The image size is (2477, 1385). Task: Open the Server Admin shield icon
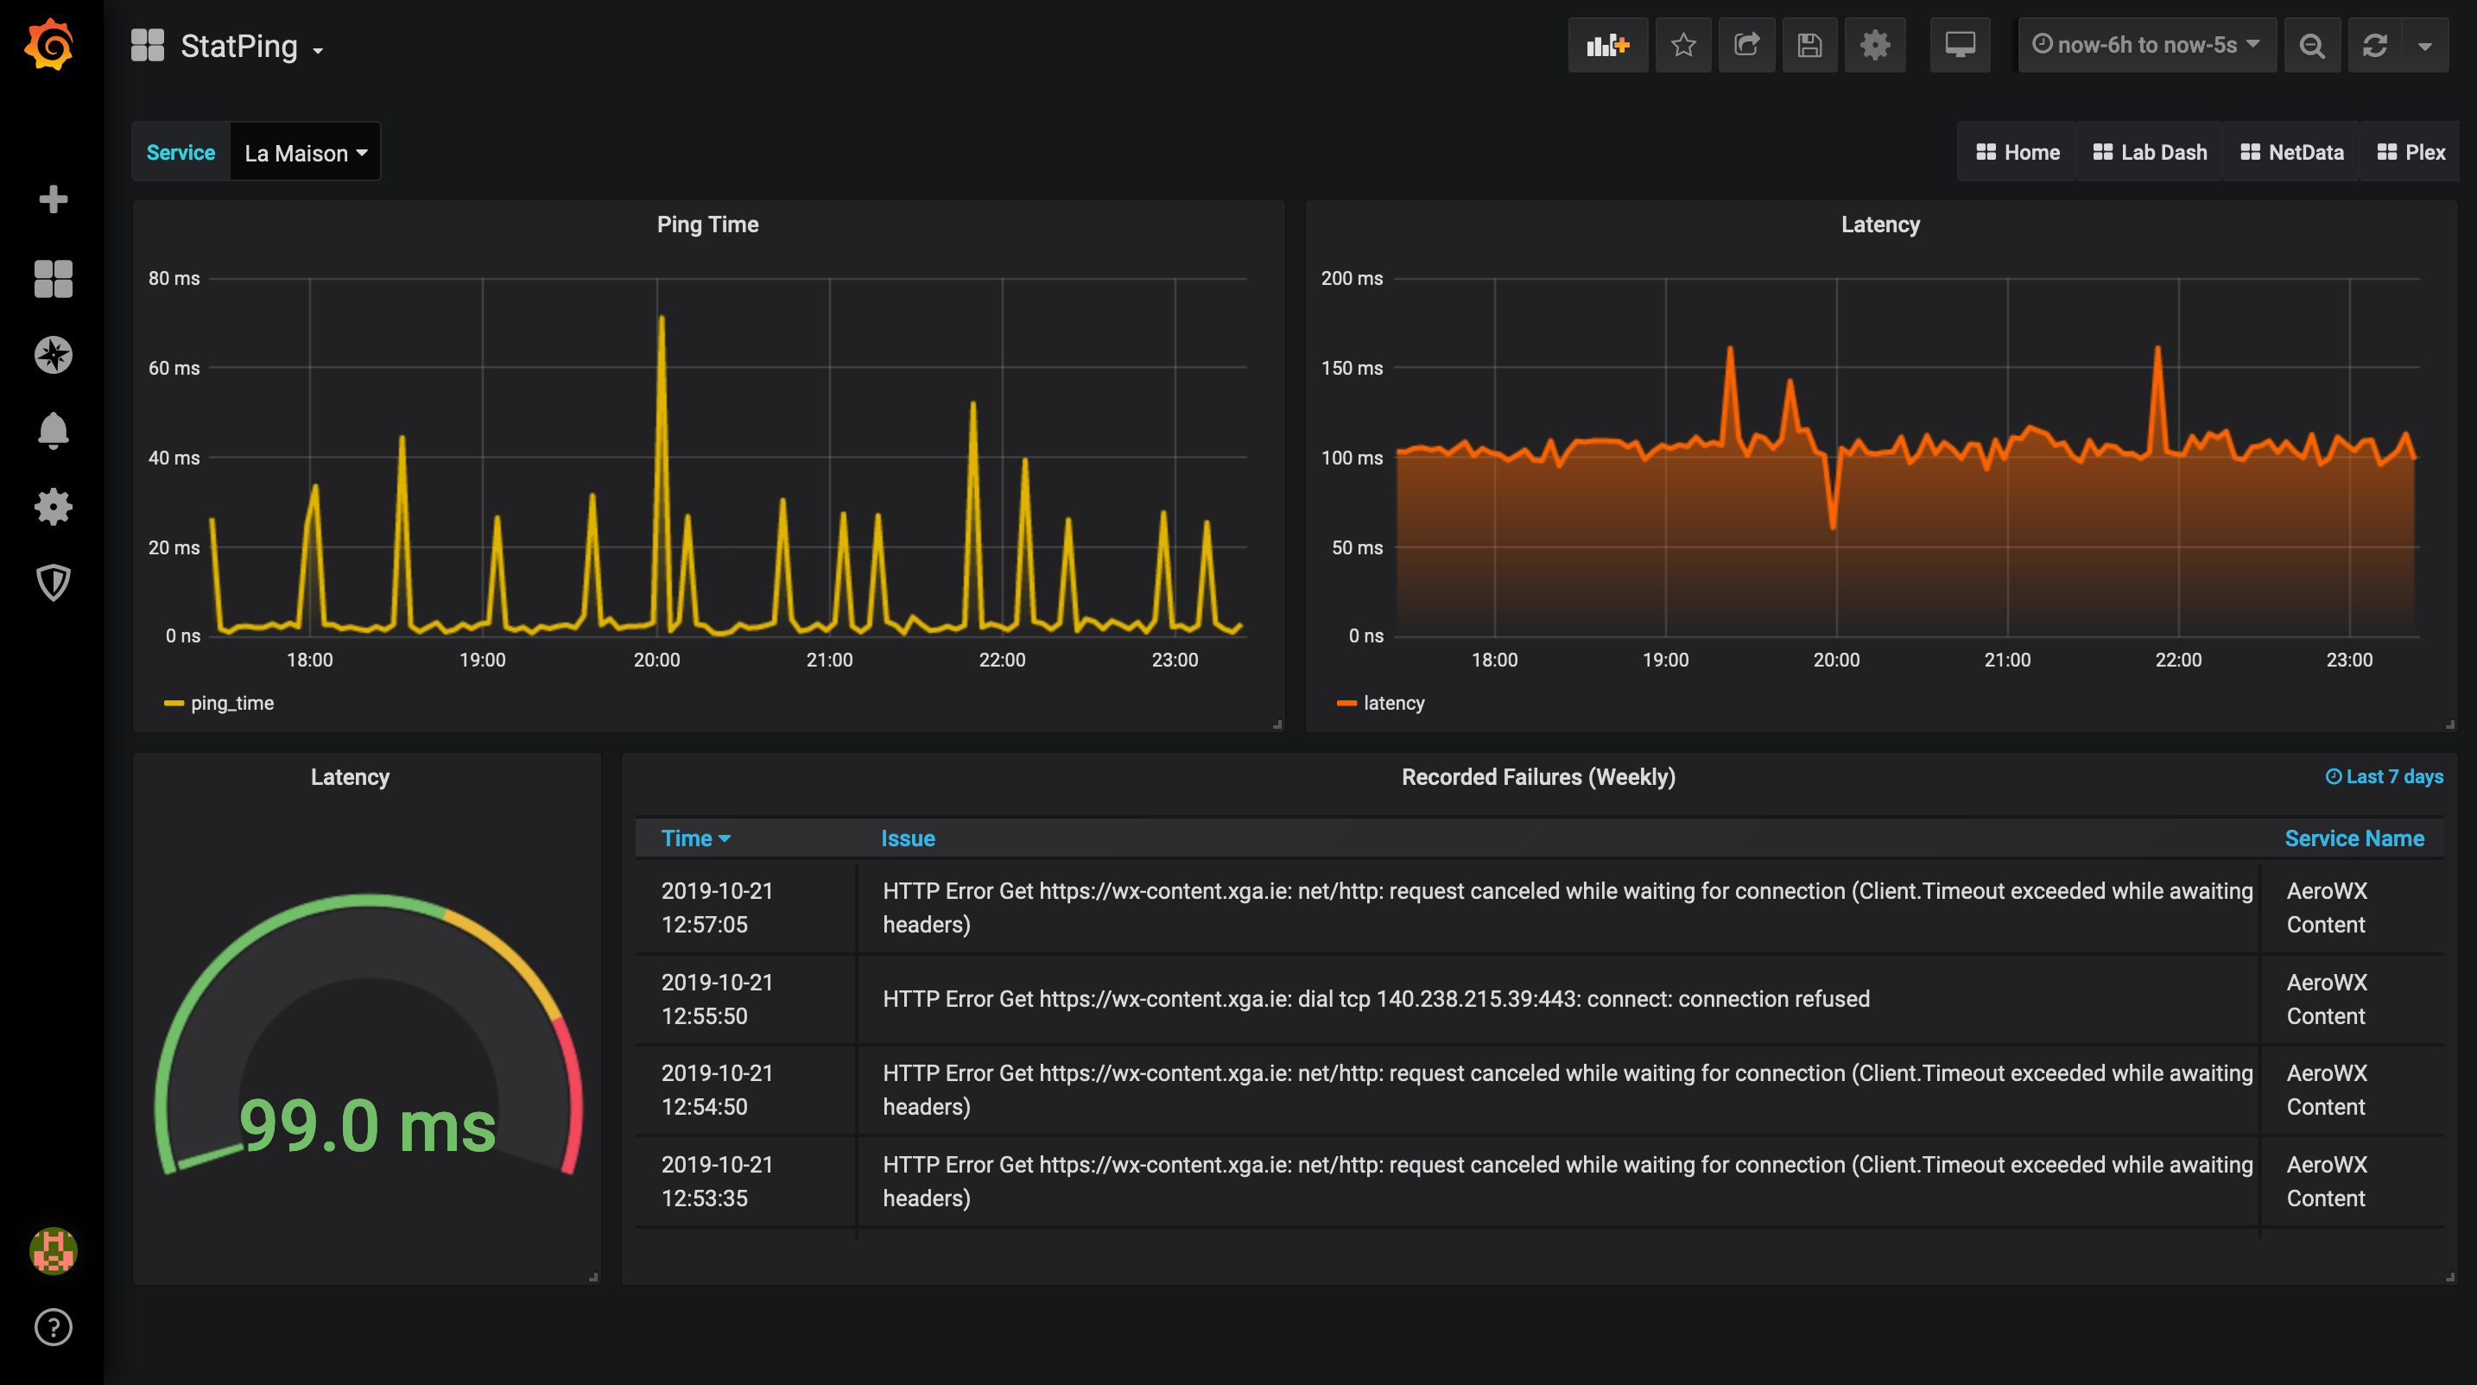tap(53, 583)
